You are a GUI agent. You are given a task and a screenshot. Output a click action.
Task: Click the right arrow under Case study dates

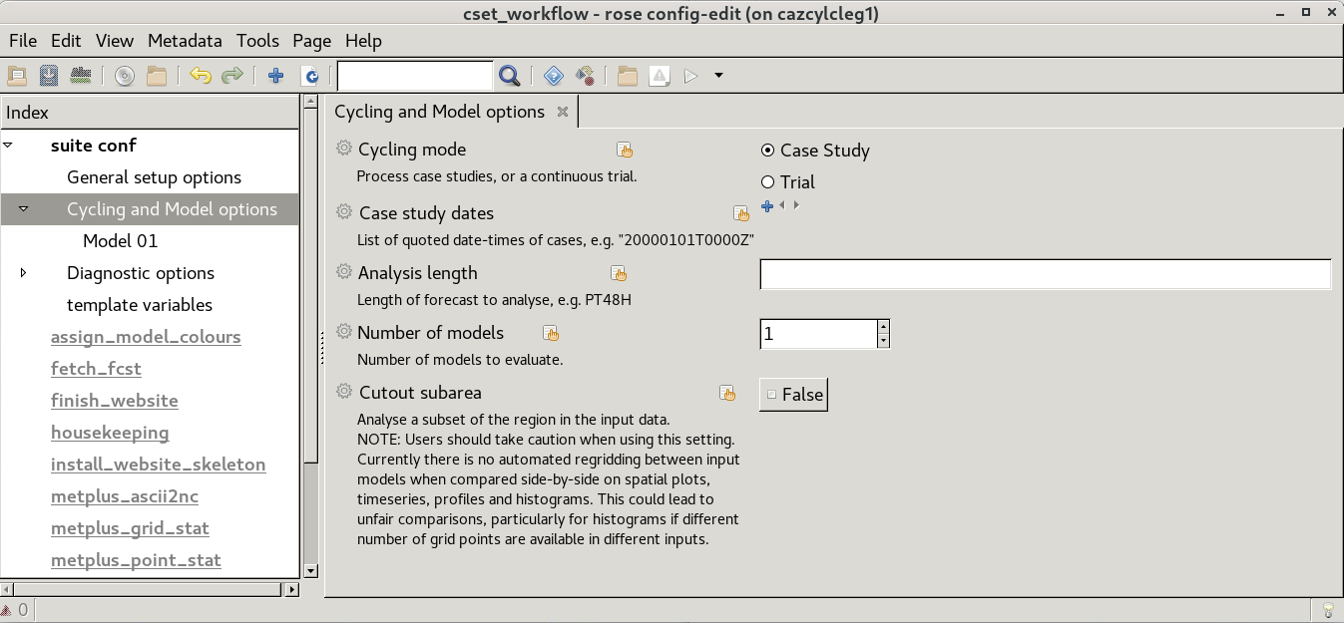click(796, 205)
